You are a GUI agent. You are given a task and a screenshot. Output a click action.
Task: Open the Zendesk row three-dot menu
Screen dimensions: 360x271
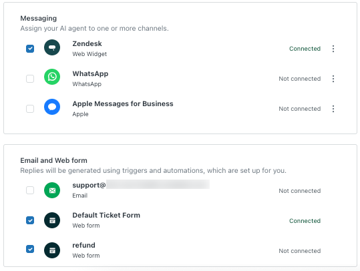(333, 49)
